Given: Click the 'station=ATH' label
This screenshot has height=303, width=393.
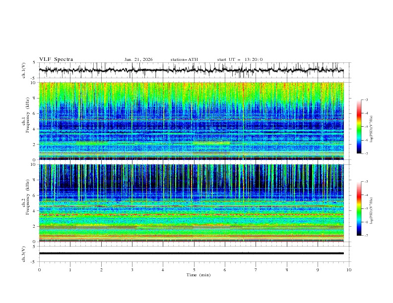Looking at the screenshot, I should [184, 59].
